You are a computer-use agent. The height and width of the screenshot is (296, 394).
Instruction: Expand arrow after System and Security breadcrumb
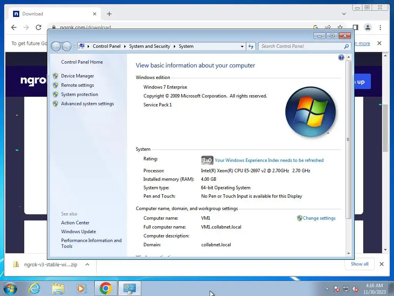point(174,47)
